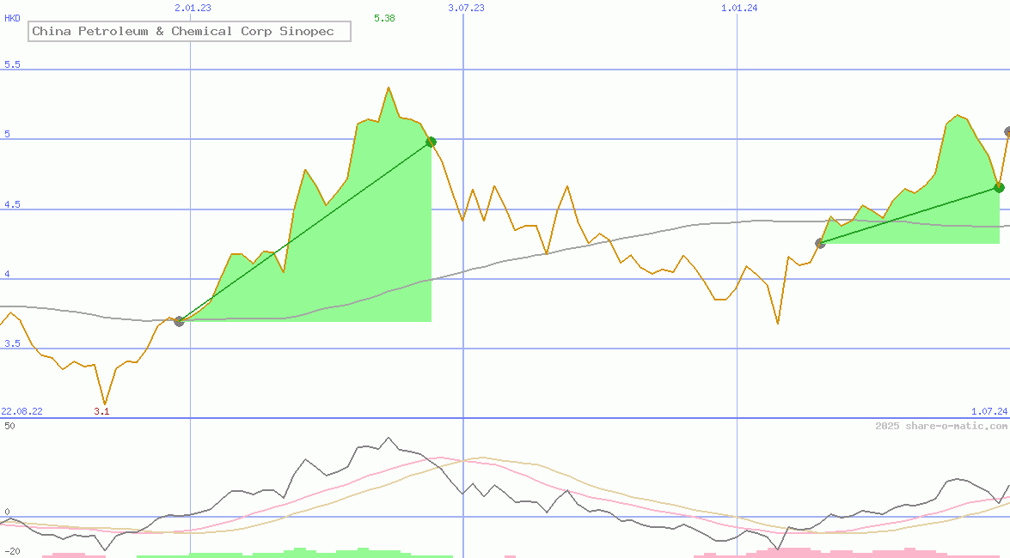Click the 2.01.23 date label
The image size is (1010, 558).
coord(193,8)
